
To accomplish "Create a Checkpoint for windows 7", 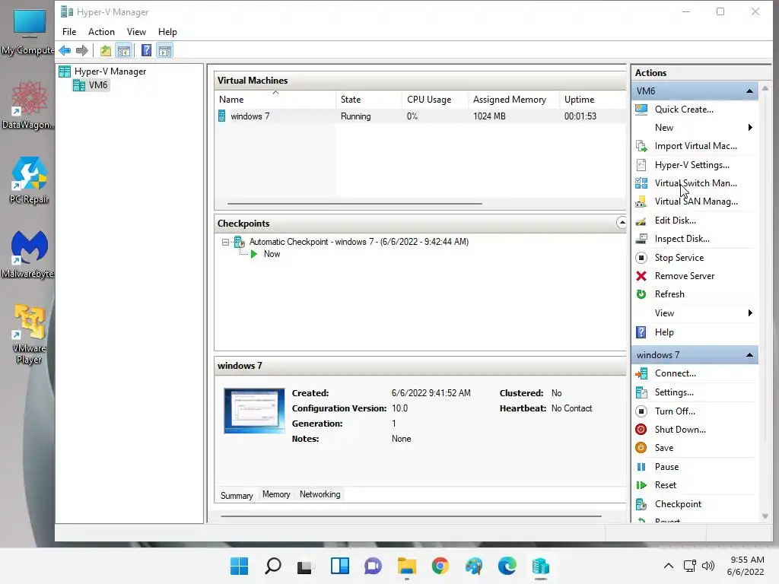I will 678,504.
